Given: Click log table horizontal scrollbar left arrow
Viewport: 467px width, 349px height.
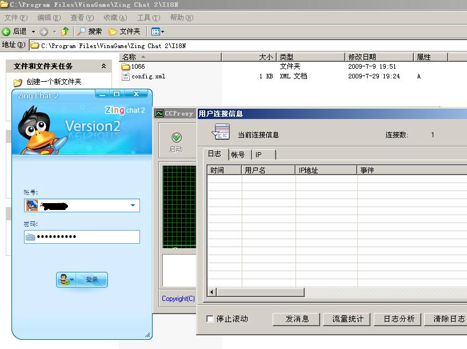Looking at the screenshot, I should coord(211,292).
